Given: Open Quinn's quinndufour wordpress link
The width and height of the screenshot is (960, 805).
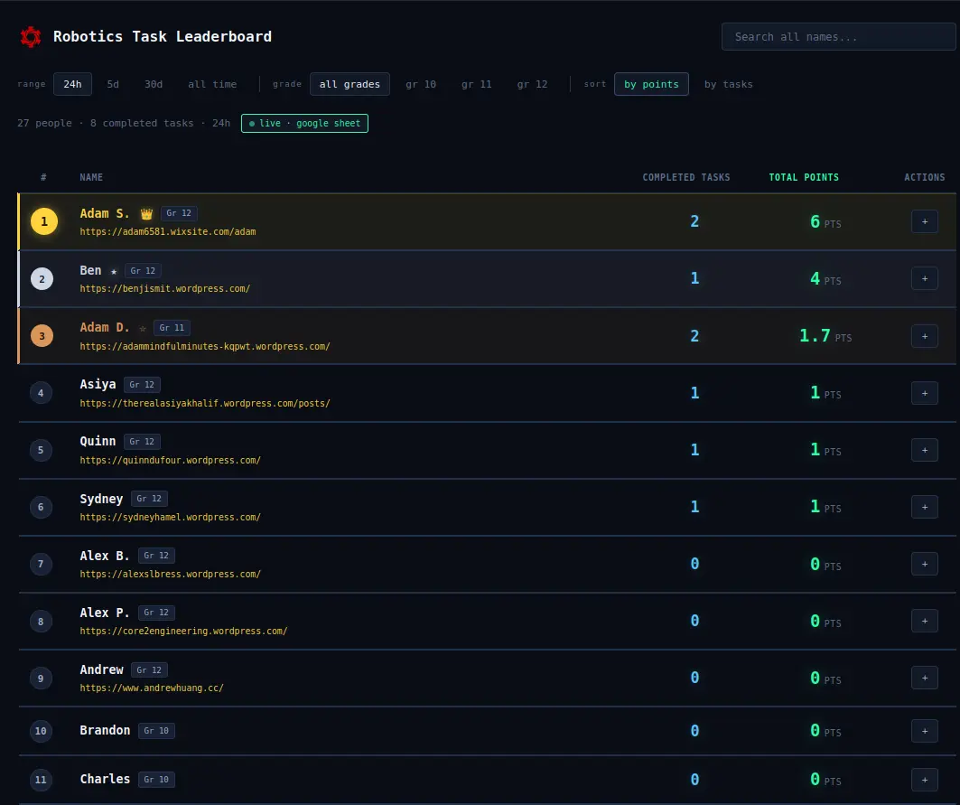Looking at the screenshot, I should click(170, 460).
